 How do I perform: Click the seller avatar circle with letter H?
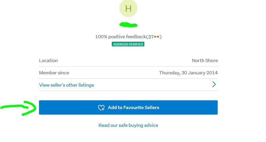128,8
